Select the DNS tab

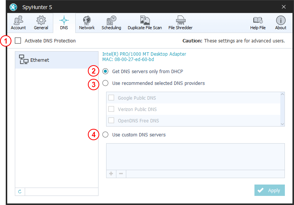[64, 23]
